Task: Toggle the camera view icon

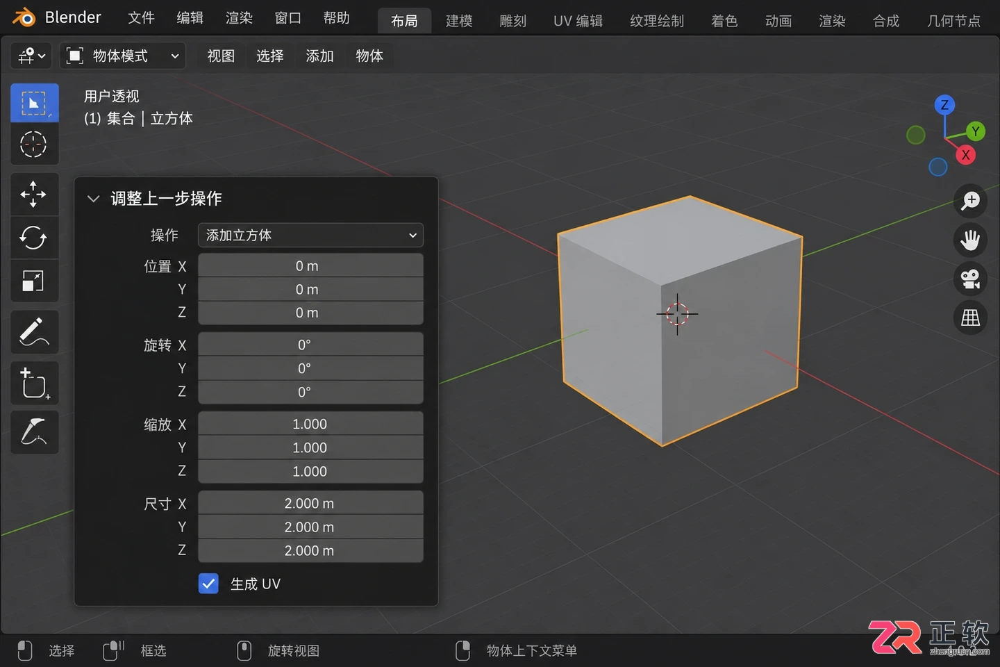Action: click(970, 279)
